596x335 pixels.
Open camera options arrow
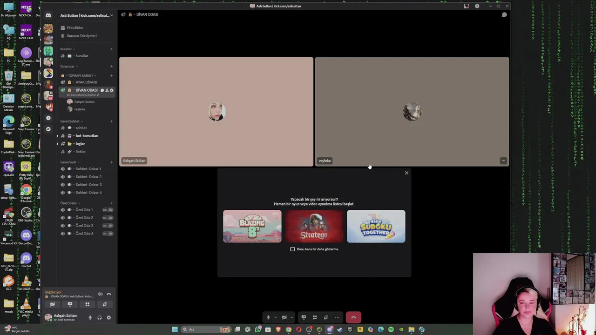coord(291,318)
